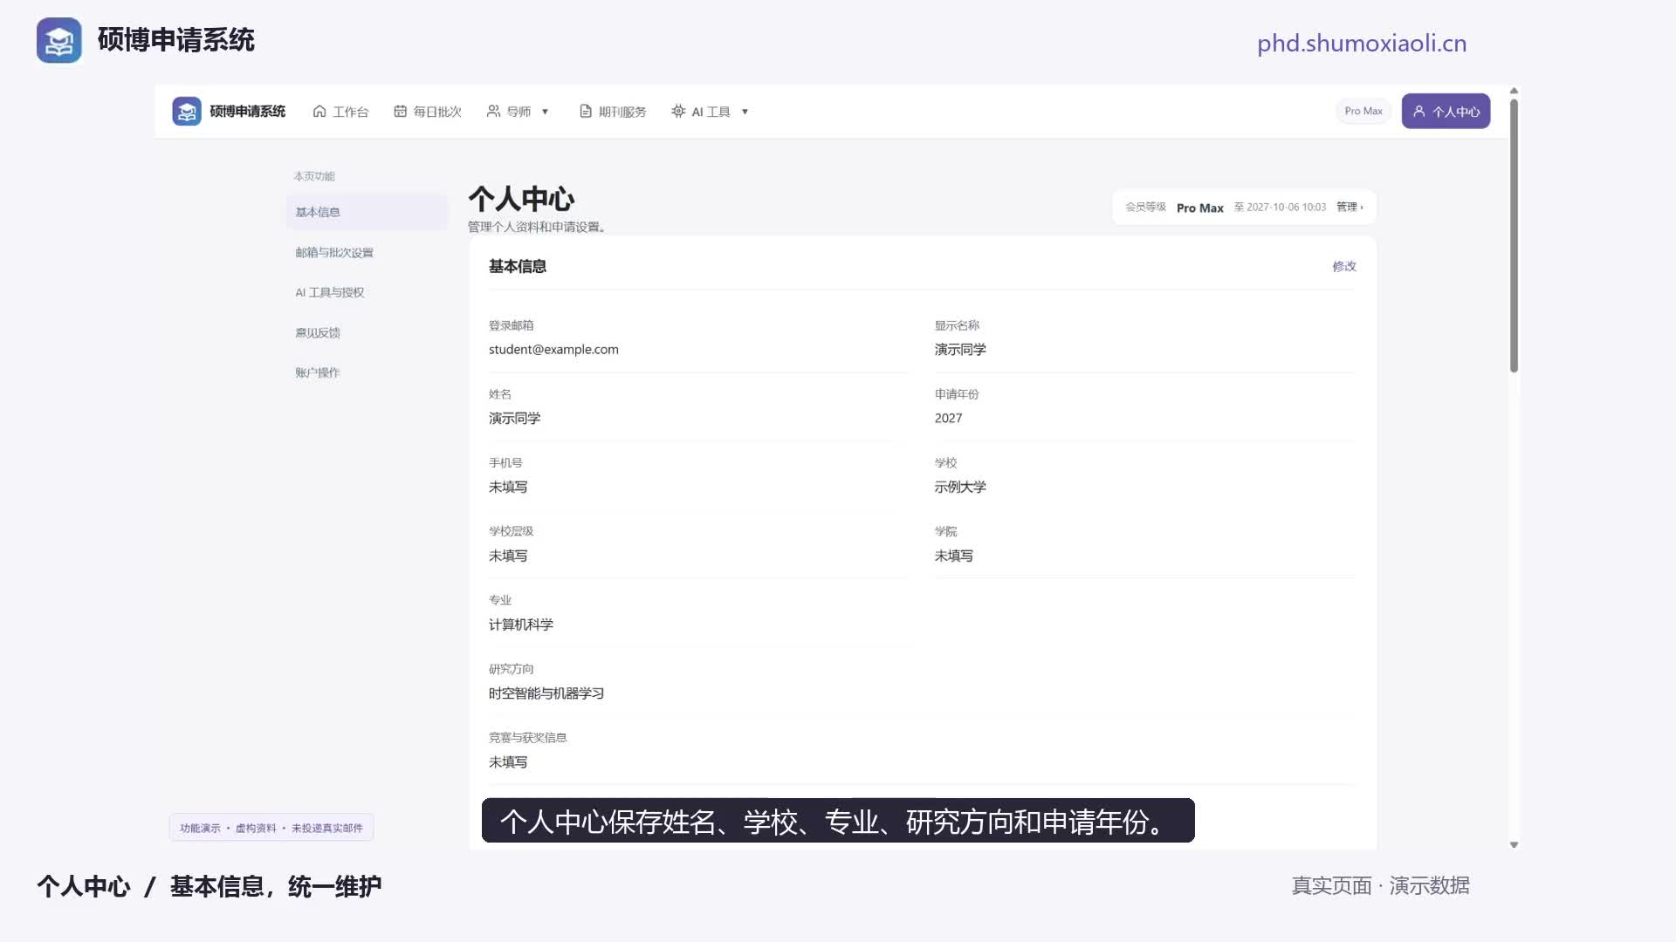Click the home icon beside 工作台

319,112
